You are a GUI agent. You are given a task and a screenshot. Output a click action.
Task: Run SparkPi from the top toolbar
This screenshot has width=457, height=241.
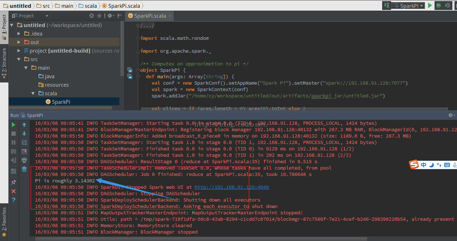pos(430,5)
